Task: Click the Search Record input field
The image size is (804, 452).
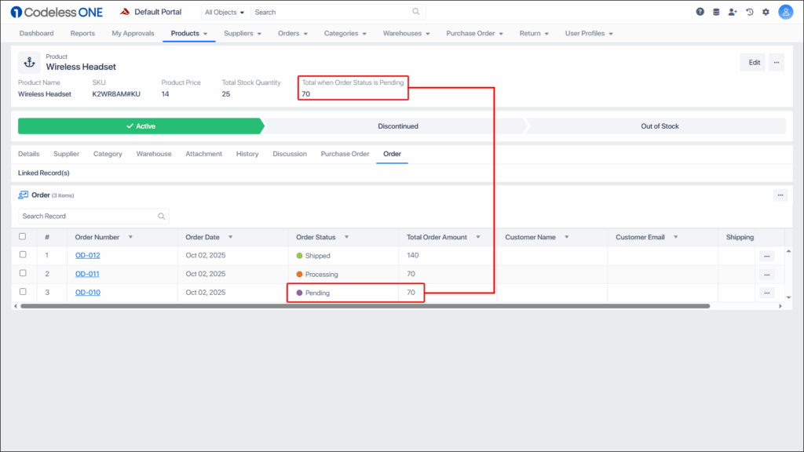Action: [x=86, y=216]
